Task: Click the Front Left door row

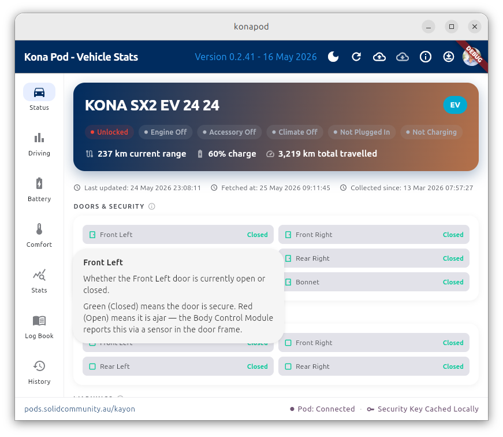Action: point(178,234)
